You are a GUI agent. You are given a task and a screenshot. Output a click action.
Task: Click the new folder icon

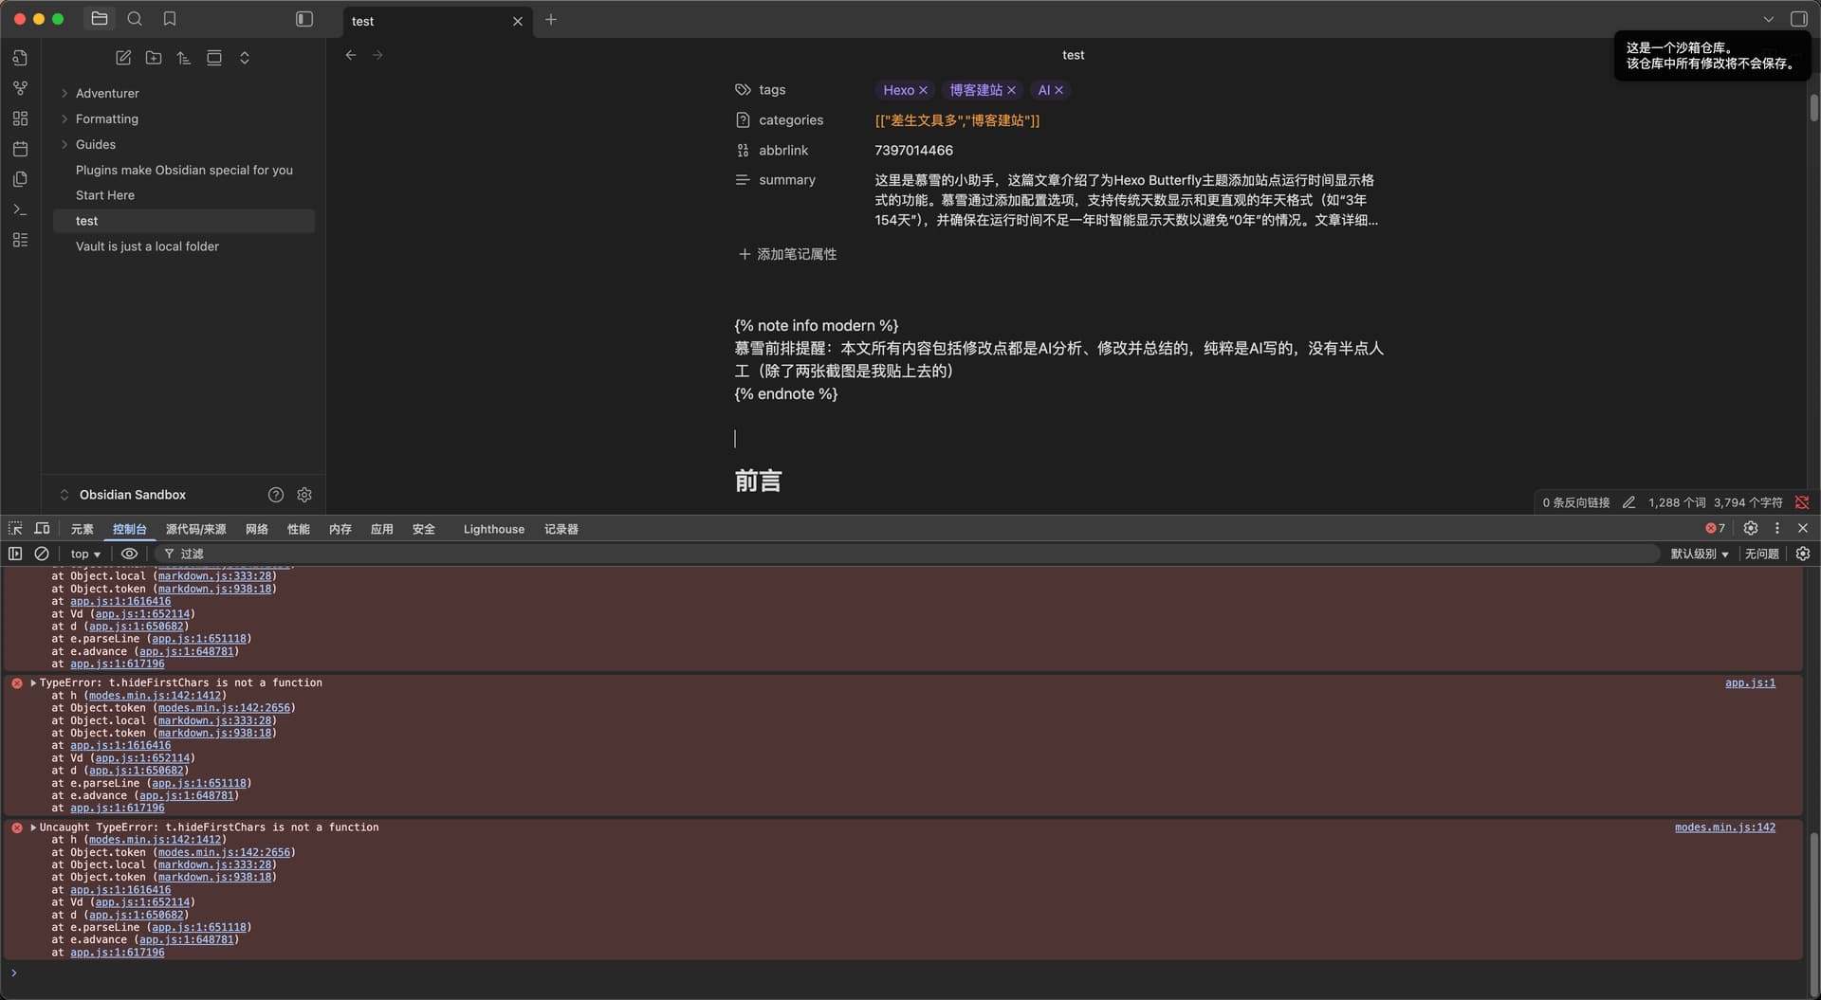tap(154, 58)
